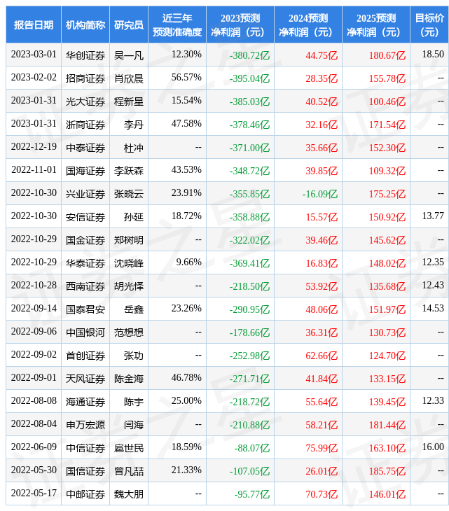Select date cell 2022-10-28
Screen dimensions: 449x511
34,285
